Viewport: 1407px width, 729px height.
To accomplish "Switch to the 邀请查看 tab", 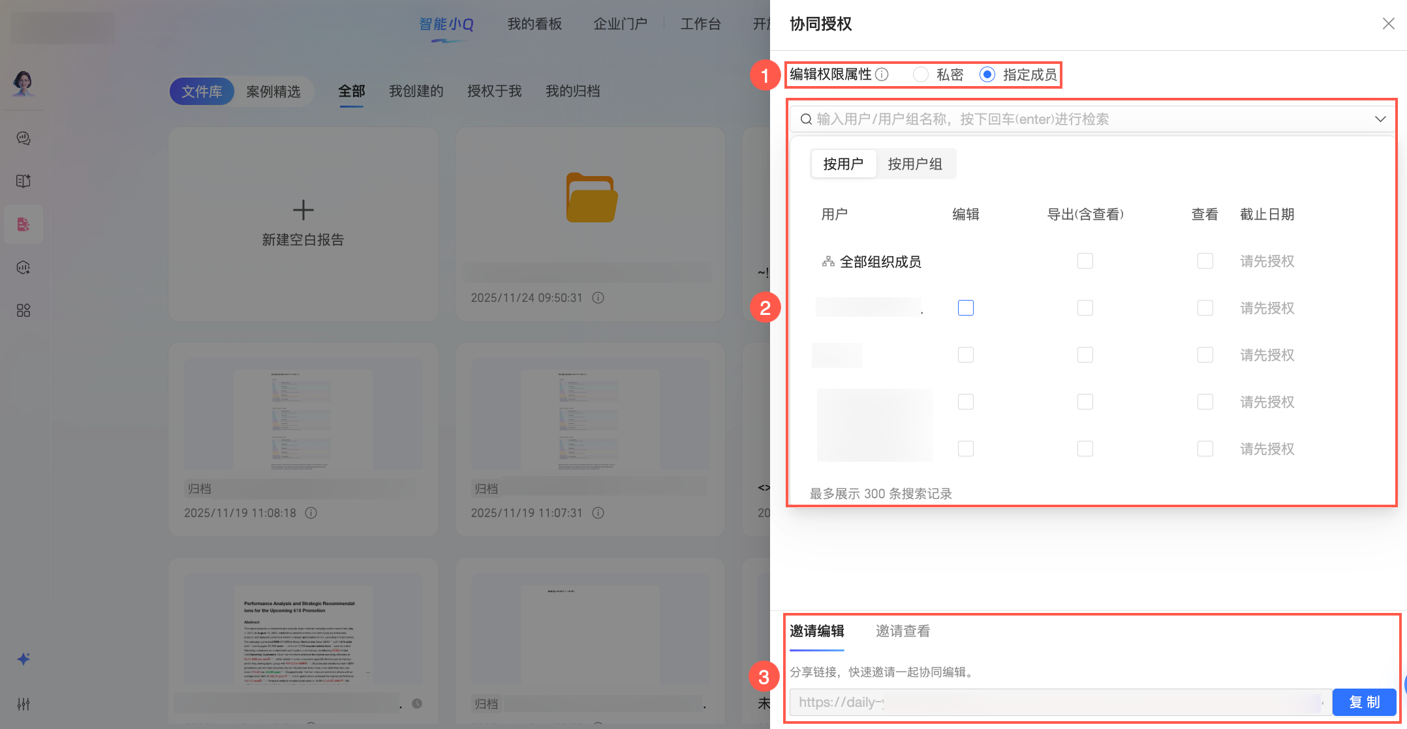I will point(903,631).
